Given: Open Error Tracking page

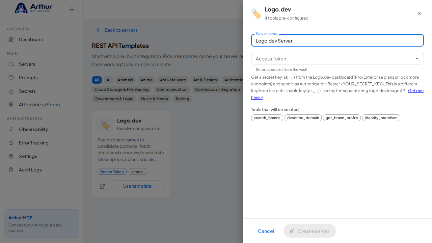Looking at the screenshot, I should pos(42,143).
